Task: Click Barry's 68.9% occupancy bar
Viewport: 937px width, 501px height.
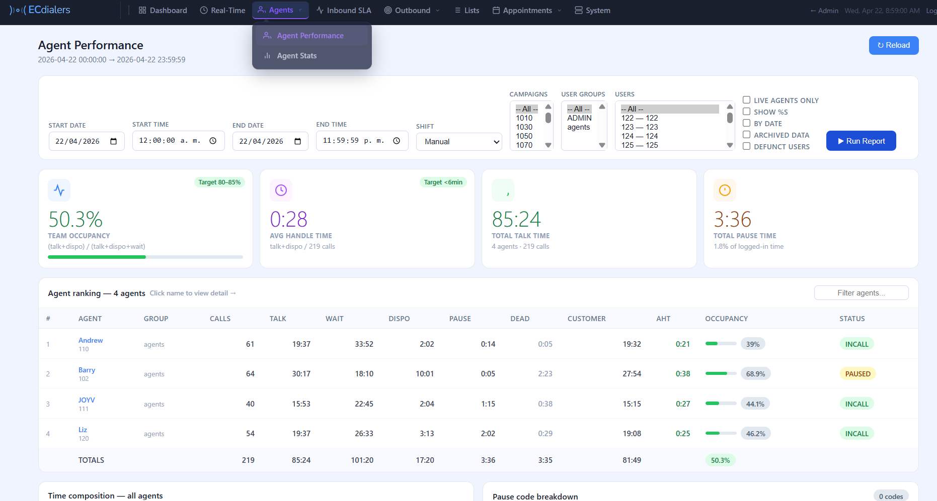Action: (721, 373)
